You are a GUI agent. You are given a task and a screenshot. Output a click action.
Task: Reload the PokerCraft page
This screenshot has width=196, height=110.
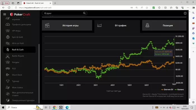[9, 8]
